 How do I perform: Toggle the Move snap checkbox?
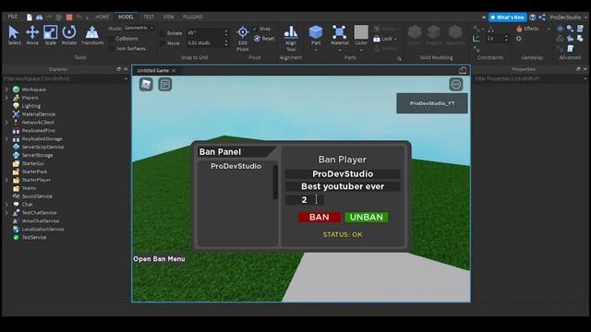point(163,43)
